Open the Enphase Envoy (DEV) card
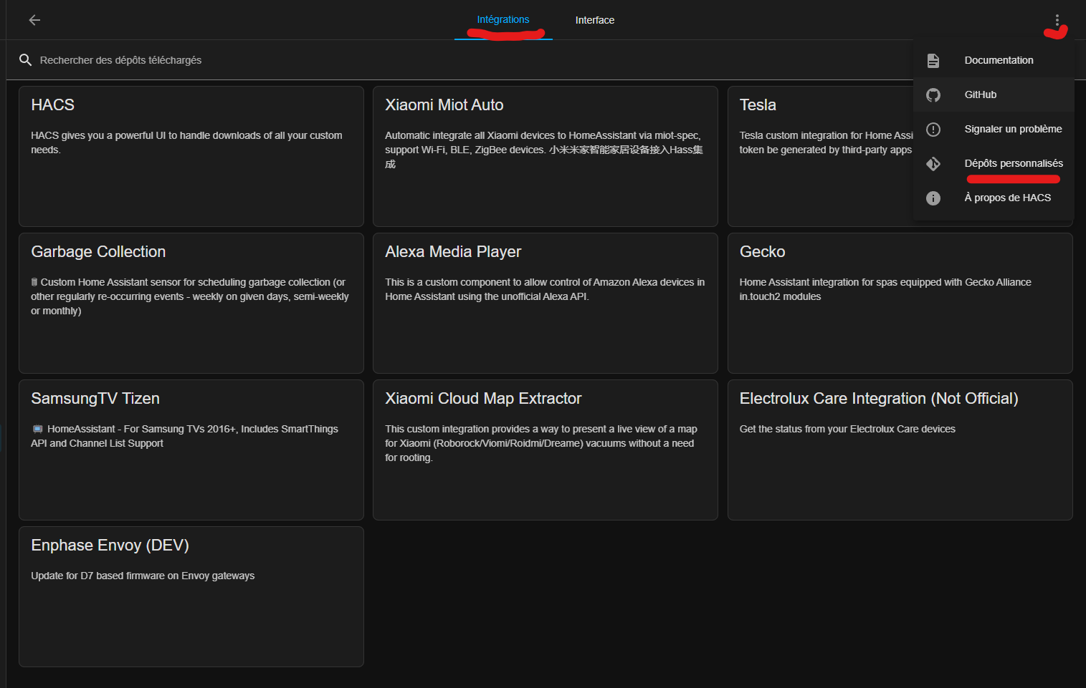 pos(191,596)
